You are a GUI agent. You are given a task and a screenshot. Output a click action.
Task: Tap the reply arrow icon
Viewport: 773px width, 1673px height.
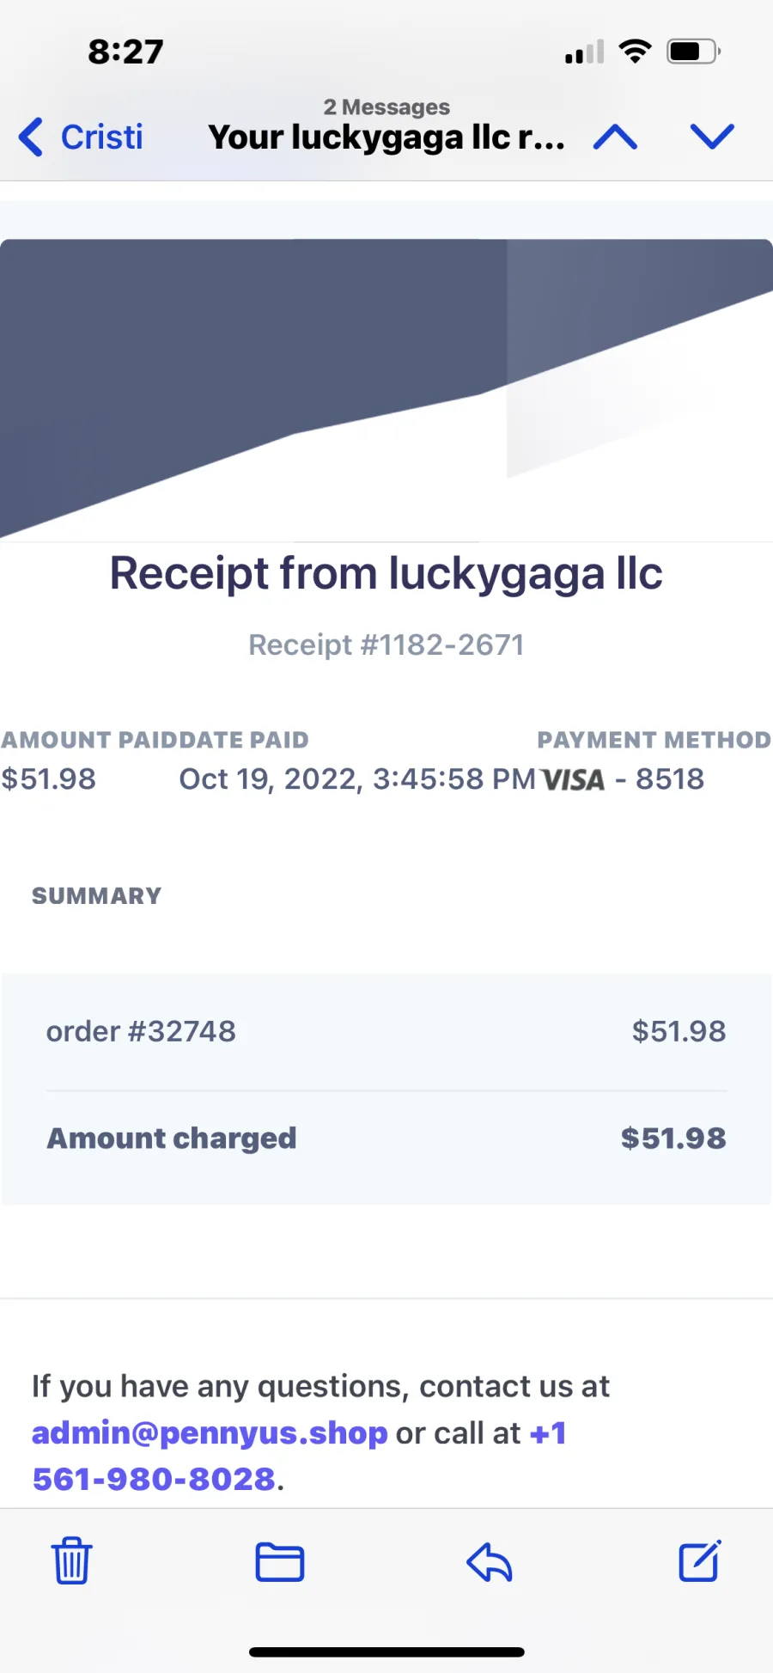pyautogui.click(x=490, y=1562)
